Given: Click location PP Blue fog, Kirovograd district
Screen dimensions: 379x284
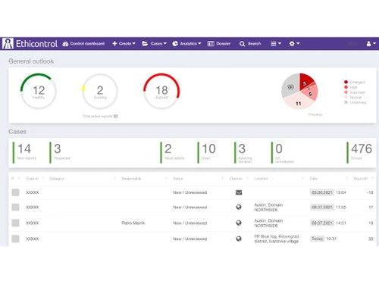Looking at the screenshot, I should click(277, 239).
